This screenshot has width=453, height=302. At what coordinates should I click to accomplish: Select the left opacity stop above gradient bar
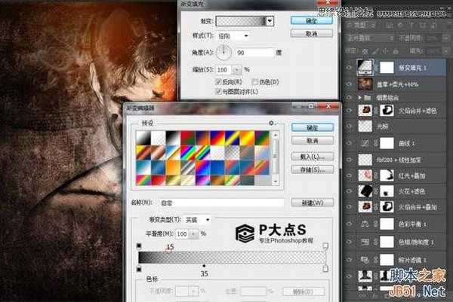139,246
